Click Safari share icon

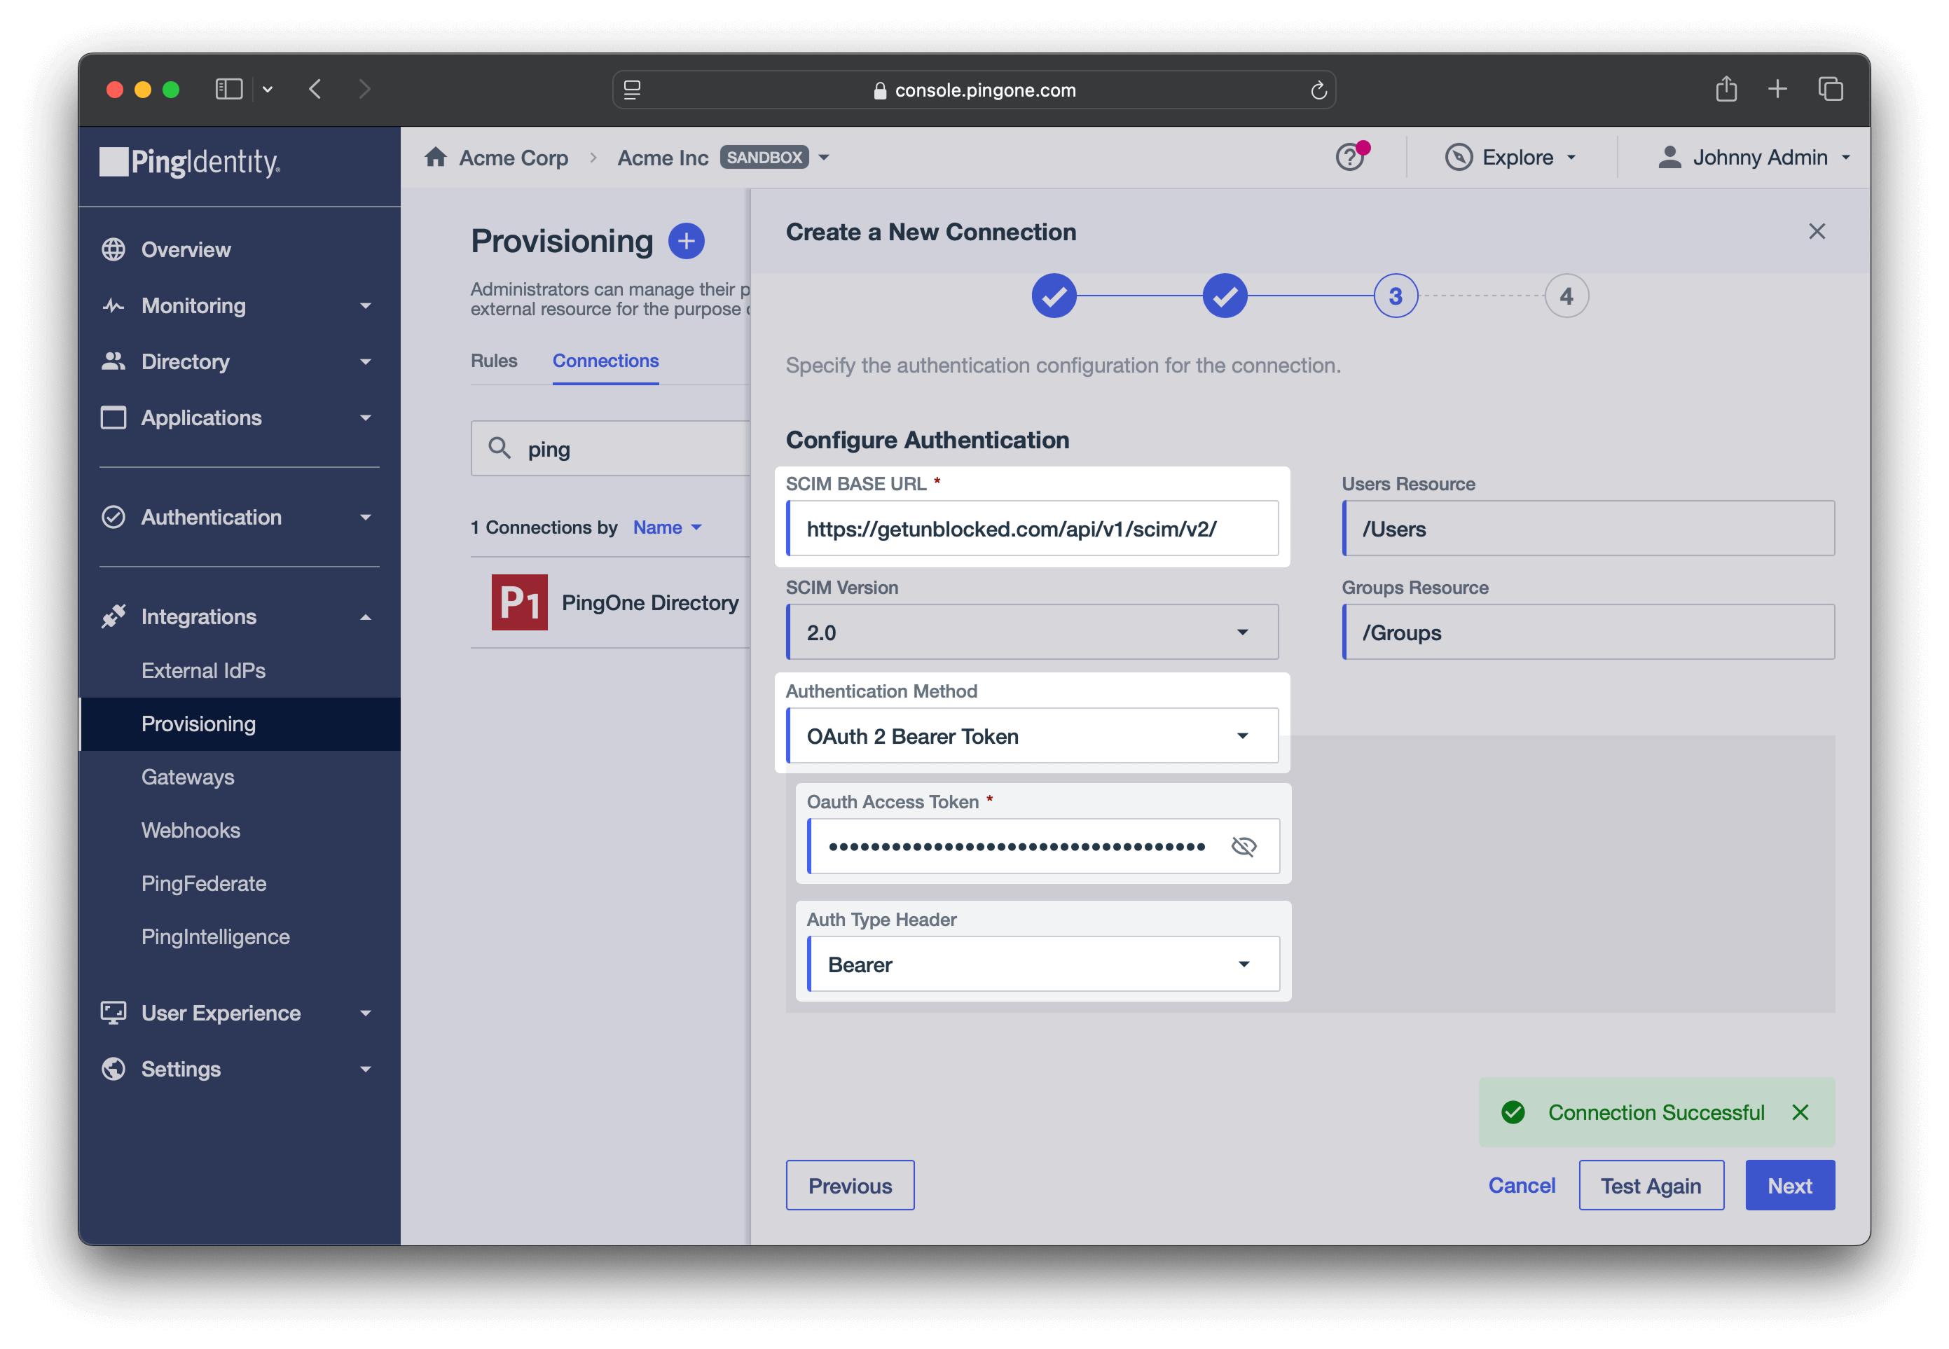[x=1726, y=88]
